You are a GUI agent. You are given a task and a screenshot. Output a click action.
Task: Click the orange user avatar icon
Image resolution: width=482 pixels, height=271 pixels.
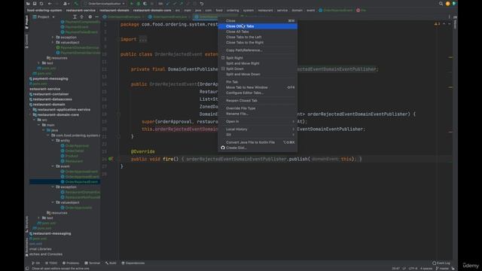tap(447, 4)
